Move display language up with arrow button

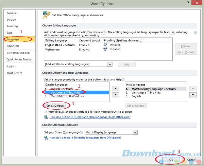pyautogui.click(x=115, y=88)
